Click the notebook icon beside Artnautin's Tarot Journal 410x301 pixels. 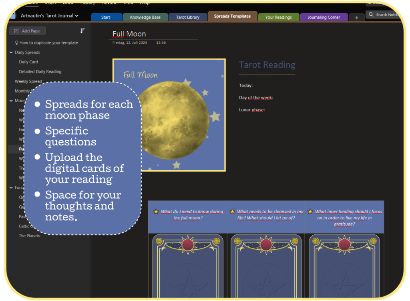(x=13, y=16)
